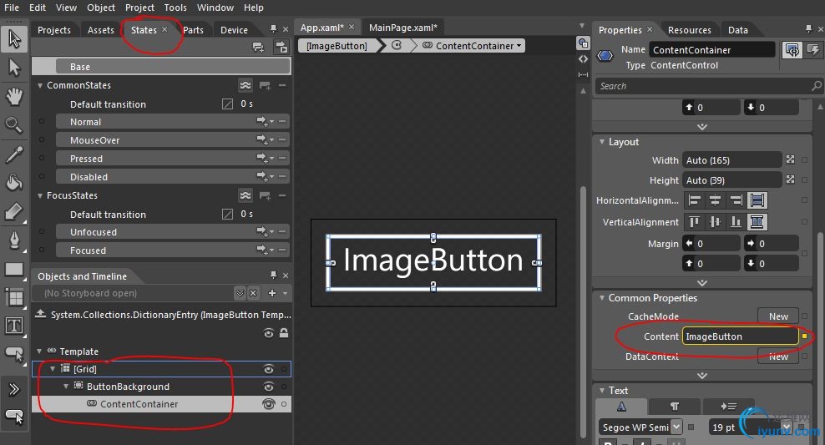Image resolution: width=825 pixels, height=445 pixels.
Task: Select the Button control tool
Action: pos(14,355)
